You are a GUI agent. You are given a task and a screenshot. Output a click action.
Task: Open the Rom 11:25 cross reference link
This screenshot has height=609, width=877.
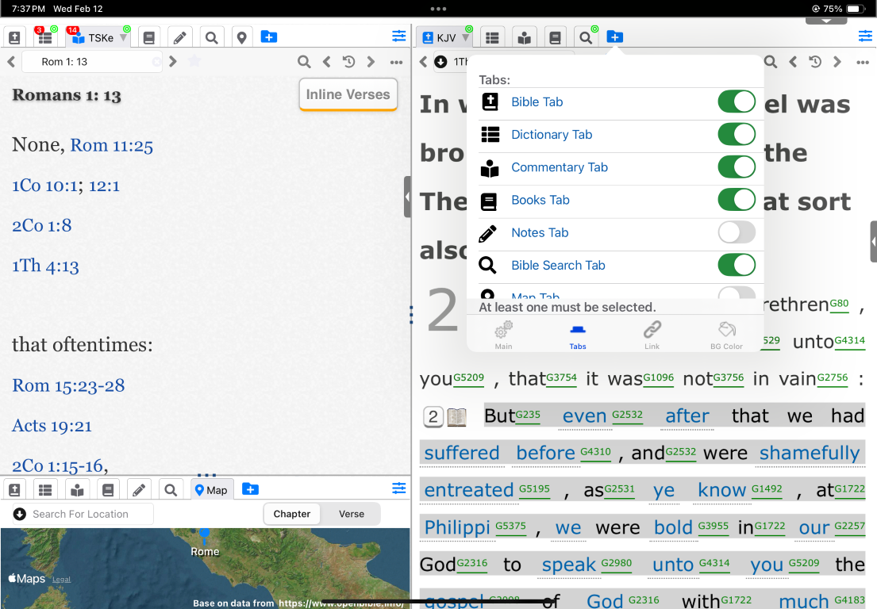click(x=111, y=145)
